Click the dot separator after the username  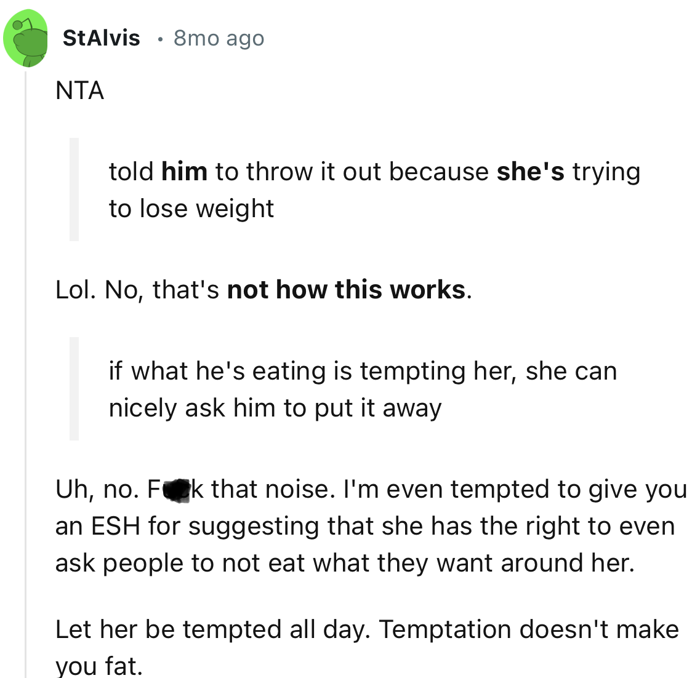click(x=159, y=39)
